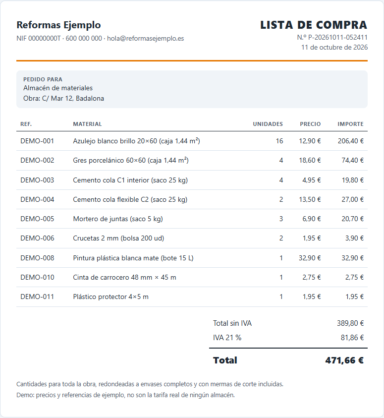384x418 pixels.
Task: Click the Demo precios disclaimer line
Action: pyautogui.click(x=126, y=395)
